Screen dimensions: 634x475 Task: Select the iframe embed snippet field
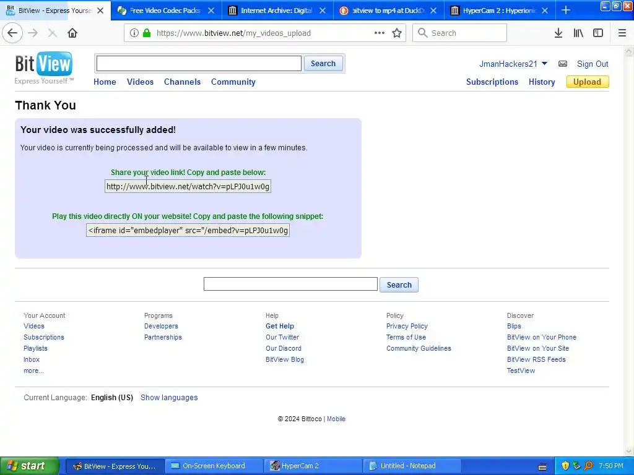188,230
